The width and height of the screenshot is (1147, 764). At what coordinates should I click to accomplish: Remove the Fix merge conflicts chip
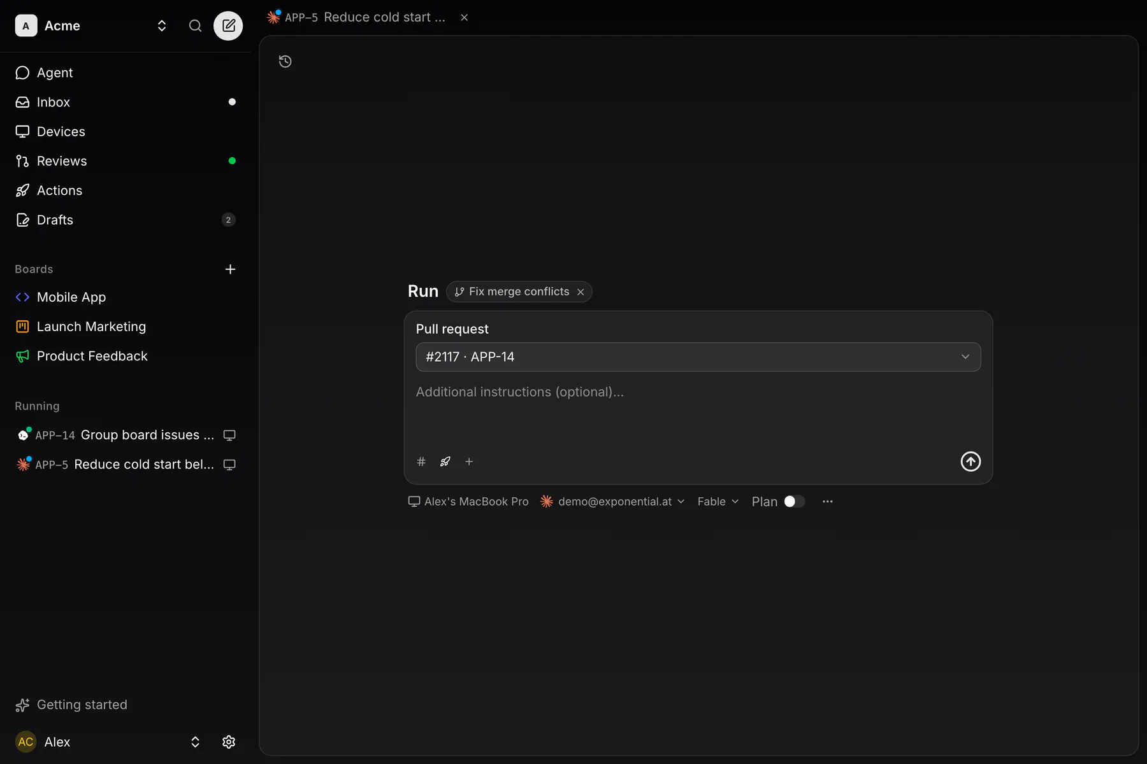click(x=581, y=292)
